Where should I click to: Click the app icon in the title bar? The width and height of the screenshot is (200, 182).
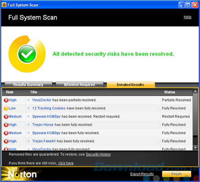pyautogui.click(x=4, y=5)
